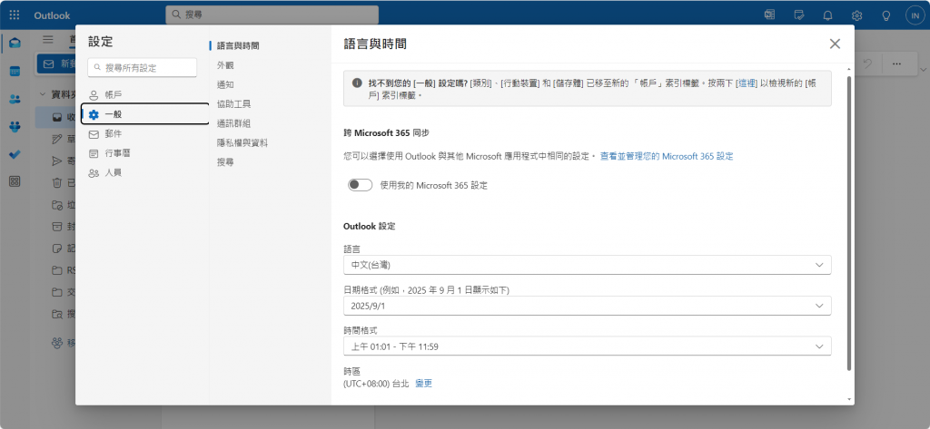Open the 語言 dropdown showing 中文(台灣)
The width and height of the screenshot is (930, 429).
588,265
